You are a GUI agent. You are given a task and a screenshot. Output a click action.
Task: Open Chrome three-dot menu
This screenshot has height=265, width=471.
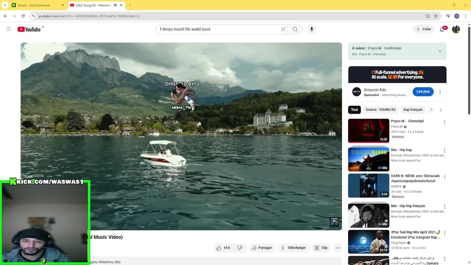(x=465, y=16)
